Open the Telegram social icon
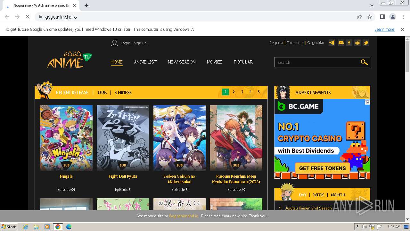This screenshot has height=231, width=410. [x=332, y=43]
